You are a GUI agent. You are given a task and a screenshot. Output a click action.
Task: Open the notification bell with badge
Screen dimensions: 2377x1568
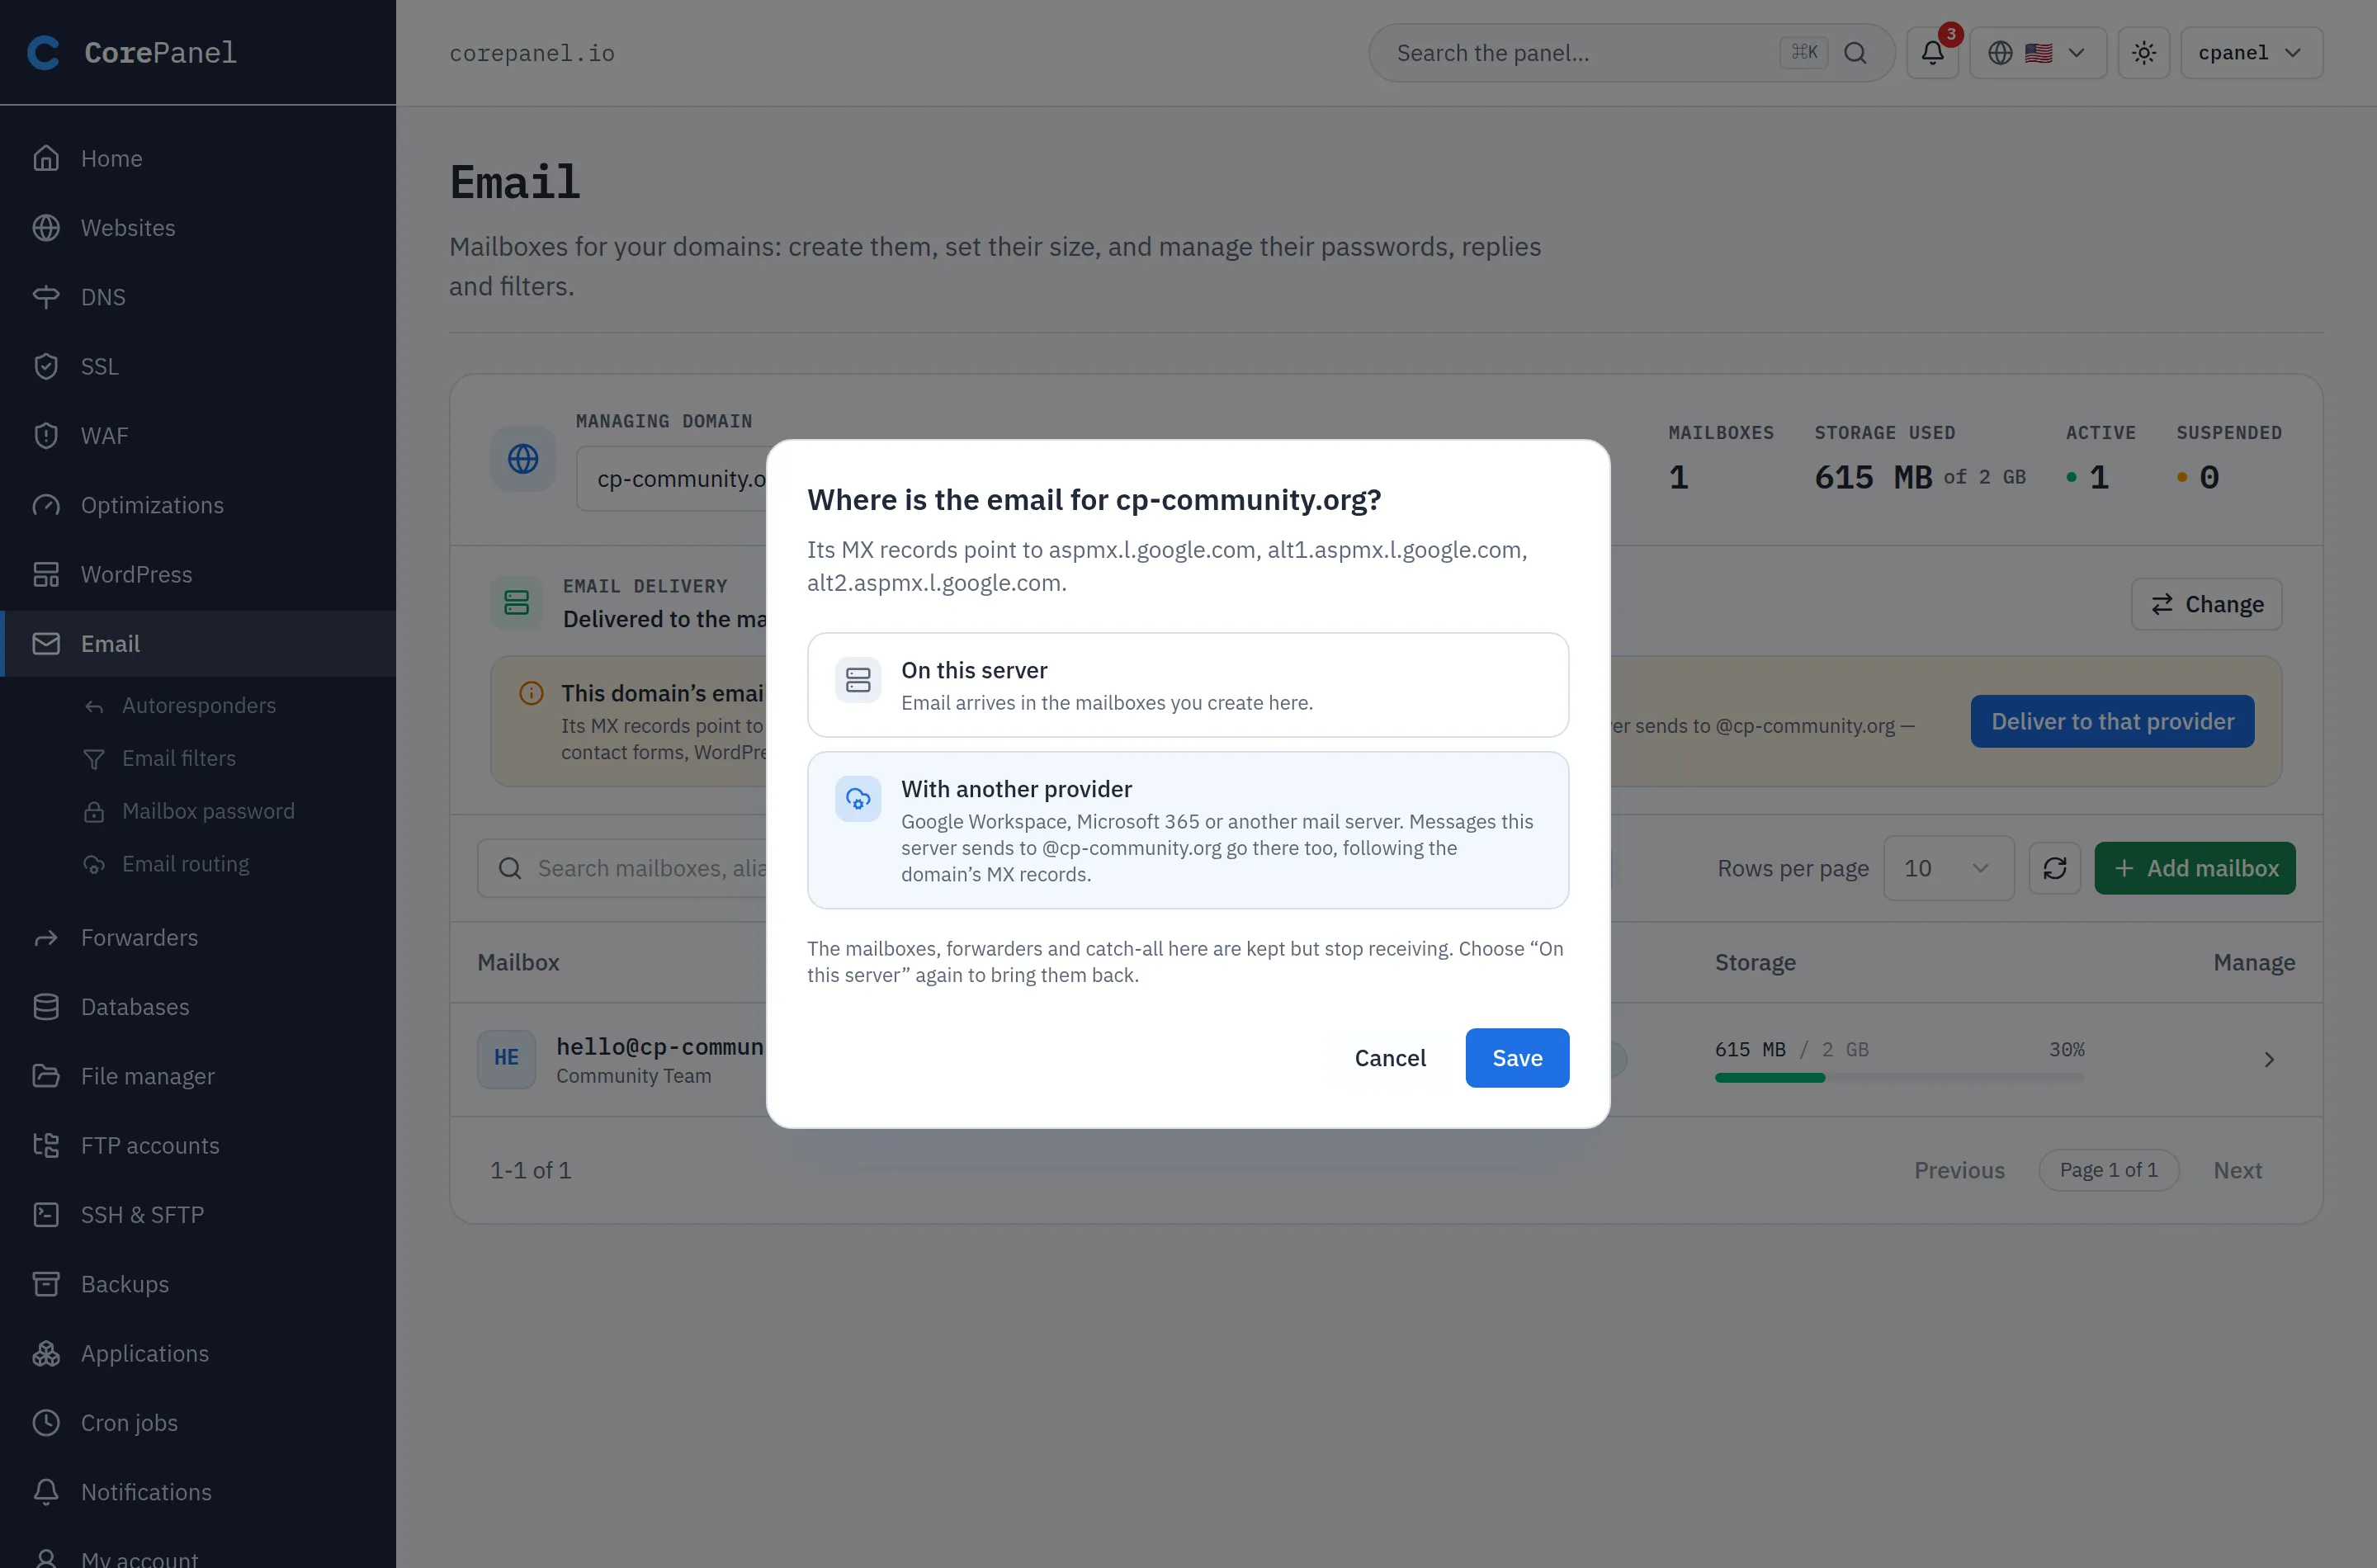coord(1932,53)
